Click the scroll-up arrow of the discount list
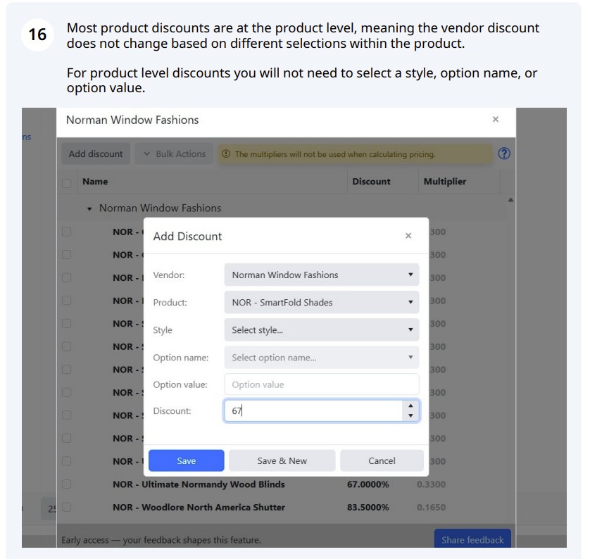Screen dimensions: 590x559 [510, 200]
